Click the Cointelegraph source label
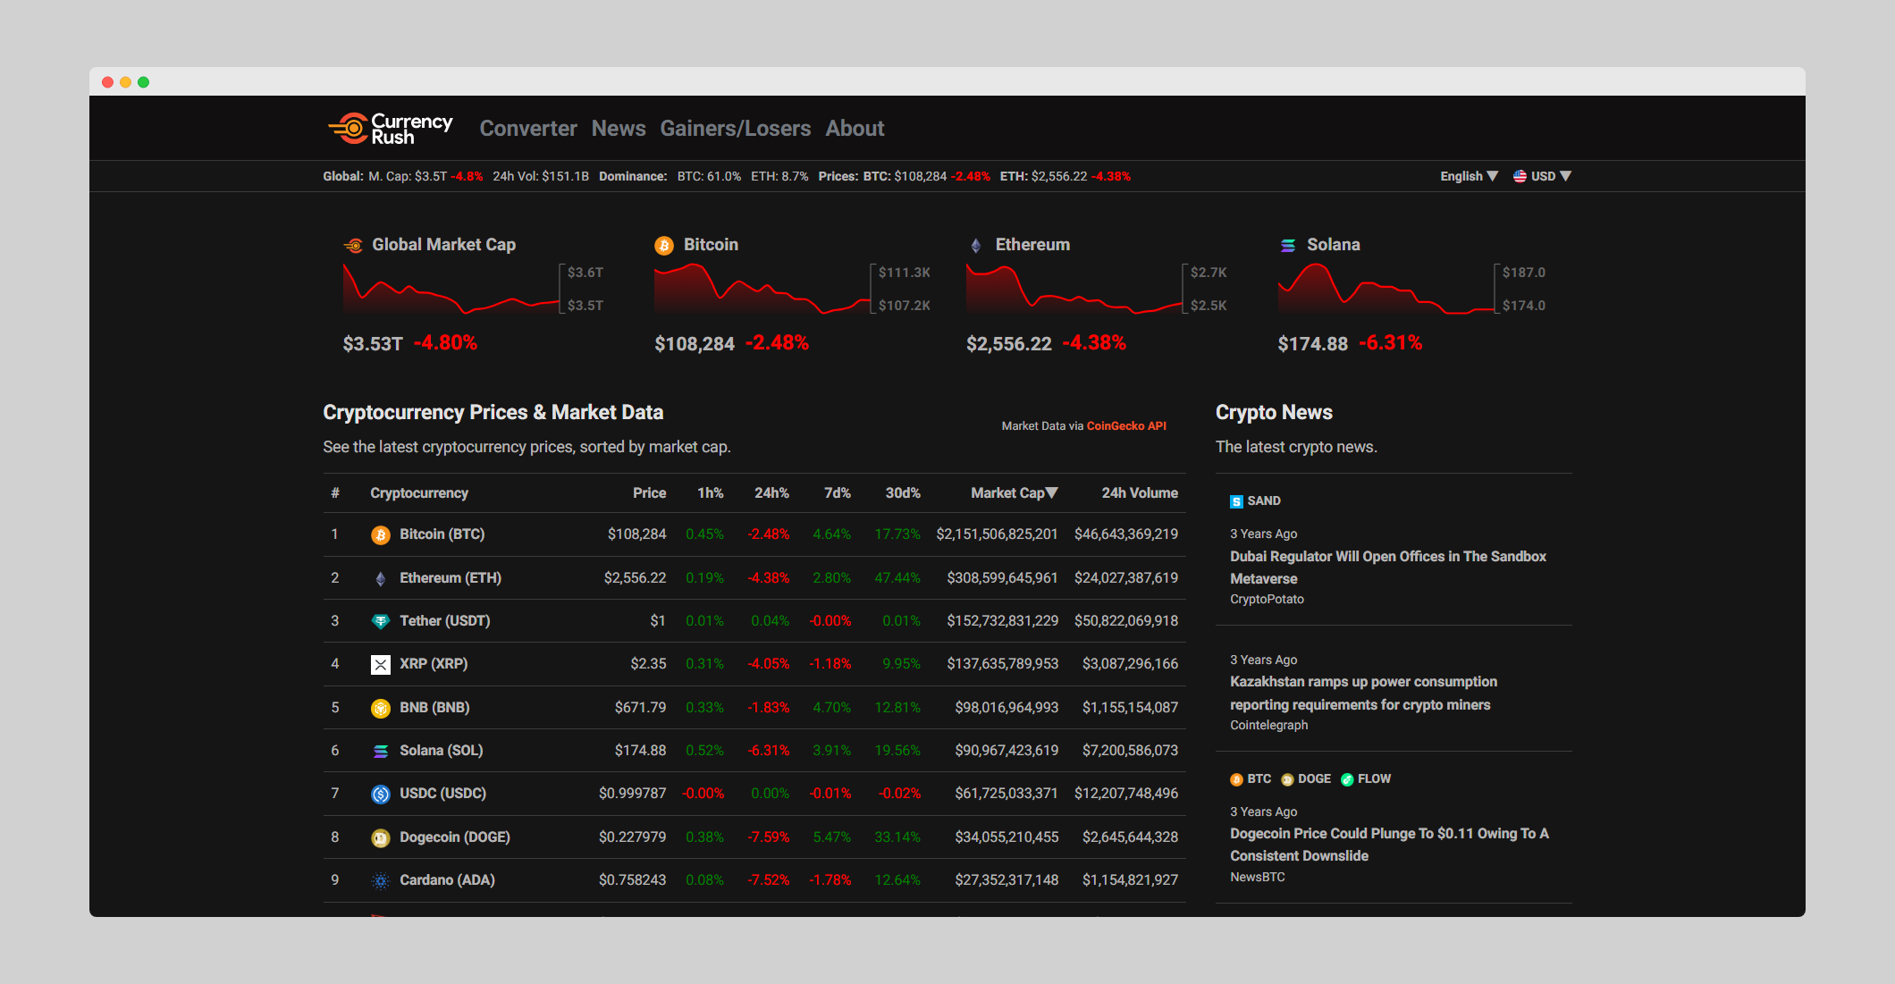 point(1268,726)
